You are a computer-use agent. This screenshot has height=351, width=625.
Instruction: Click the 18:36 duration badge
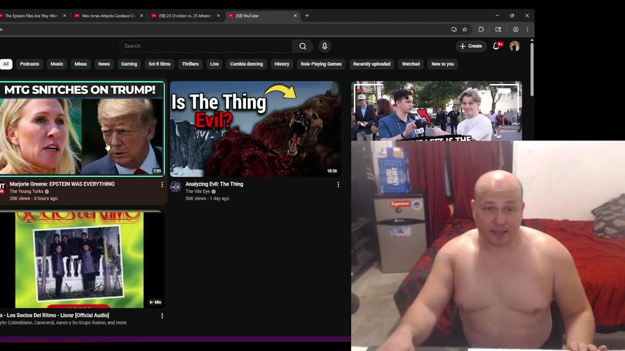tap(332, 171)
